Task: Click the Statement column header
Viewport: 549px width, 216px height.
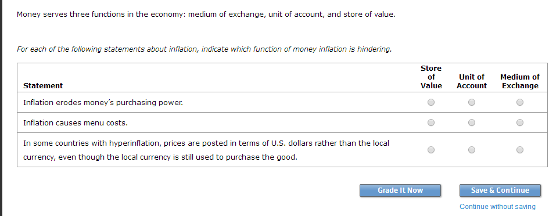Action: [43, 85]
